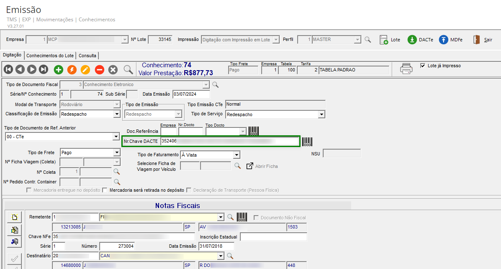Upload MDFe blue arrow icon
The width and height of the screenshot is (501, 269).
click(x=444, y=40)
